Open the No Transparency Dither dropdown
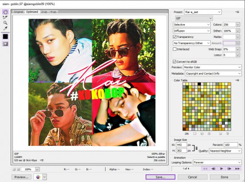This screenshot has width=245, height=182. click(x=192, y=43)
